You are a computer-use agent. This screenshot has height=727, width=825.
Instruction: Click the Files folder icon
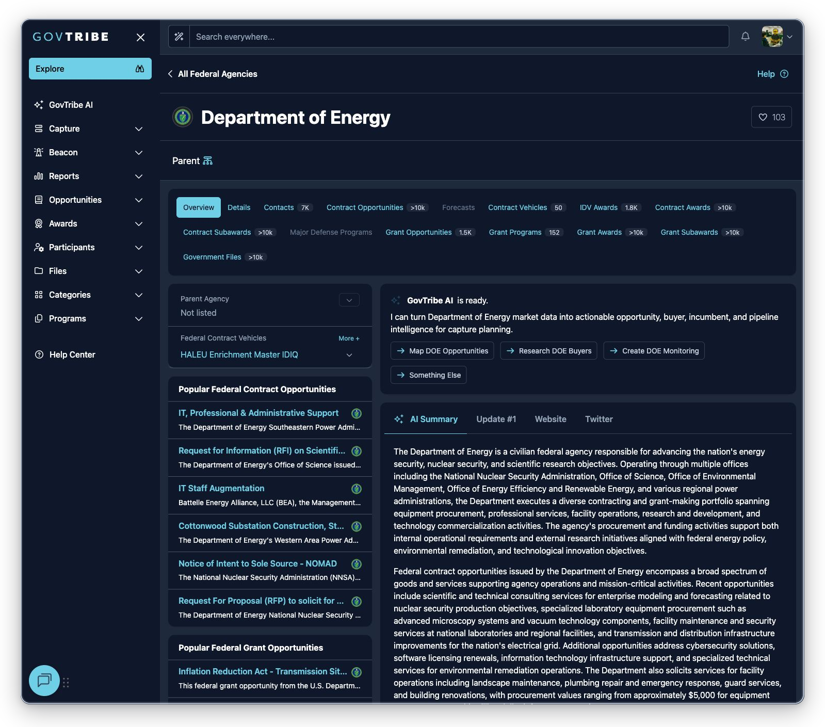(x=39, y=271)
